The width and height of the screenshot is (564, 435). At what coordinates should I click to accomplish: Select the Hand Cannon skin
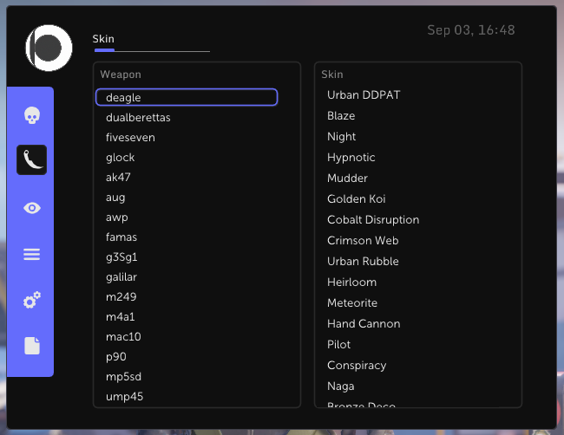[x=364, y=324]
